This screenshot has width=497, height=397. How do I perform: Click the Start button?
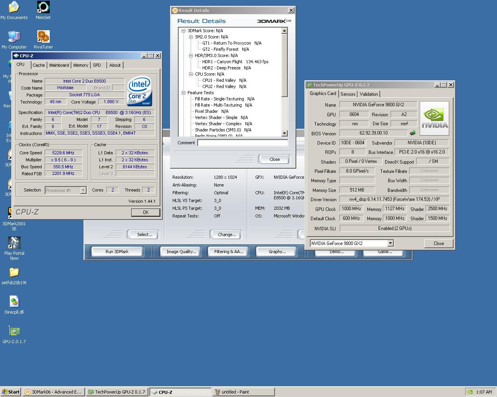tap(11, 392)
